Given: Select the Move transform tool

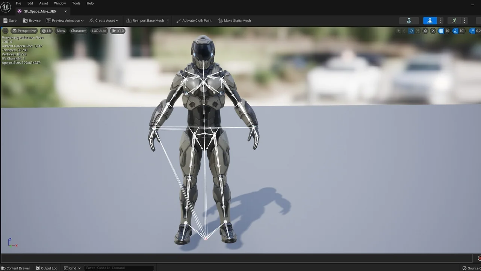Looking at the screenshot, I should tap(405, 31).
